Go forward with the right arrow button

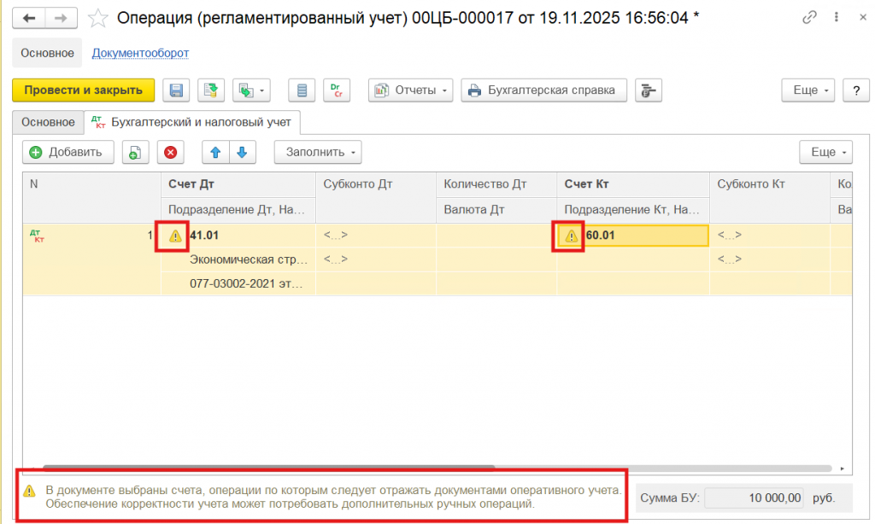tap(61, 19)
